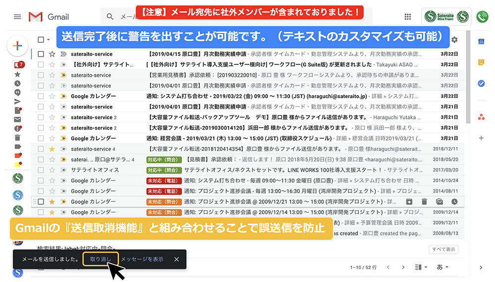Open the Spam exclamation icon

(x=18, y=128)
